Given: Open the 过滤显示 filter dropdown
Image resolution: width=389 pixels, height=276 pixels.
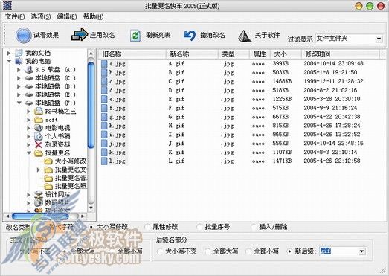Looking at the screenshot, I should pos(379,39).
